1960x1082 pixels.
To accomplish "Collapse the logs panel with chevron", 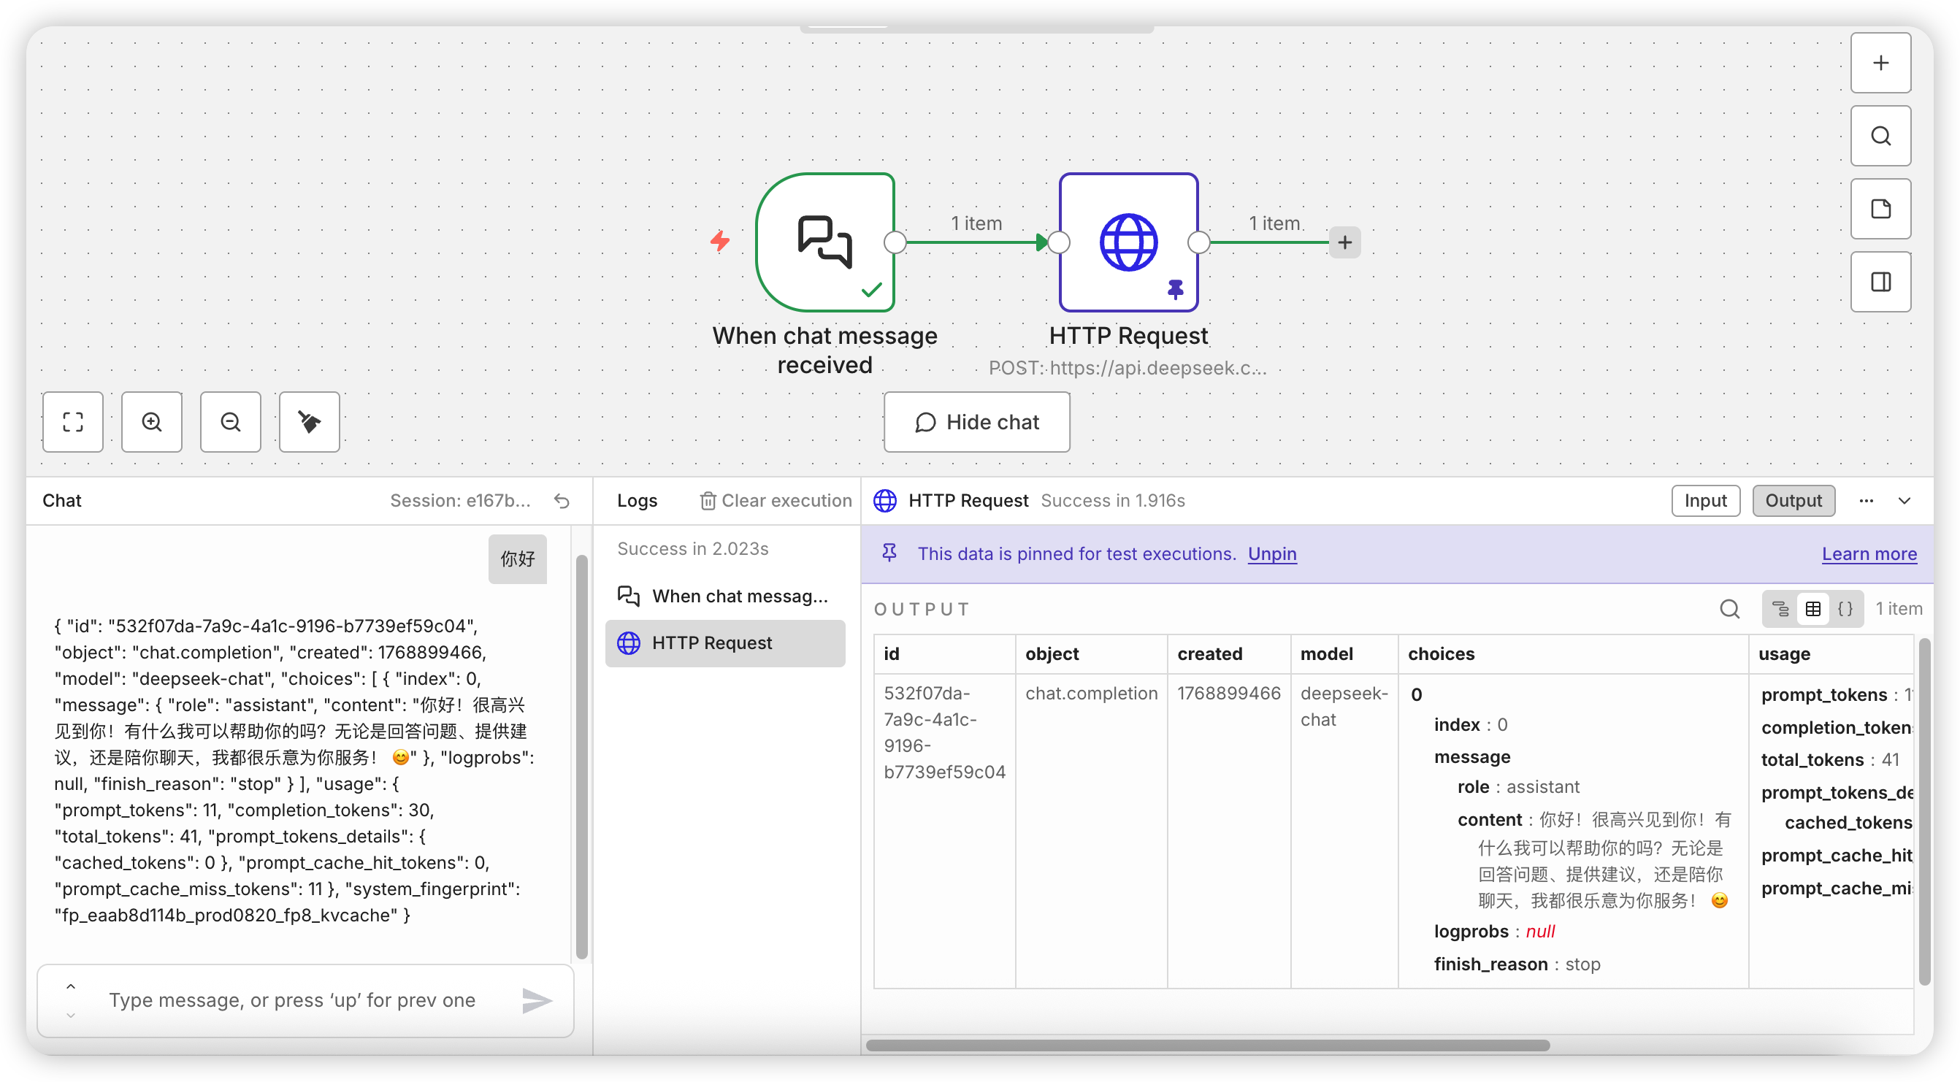I will click(1905, 501).
